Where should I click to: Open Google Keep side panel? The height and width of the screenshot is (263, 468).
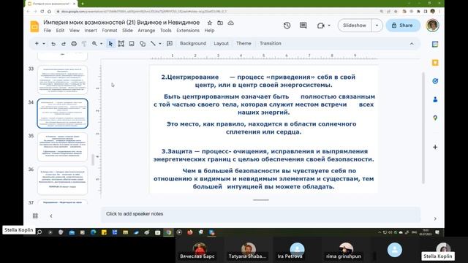tap(435, 63)
